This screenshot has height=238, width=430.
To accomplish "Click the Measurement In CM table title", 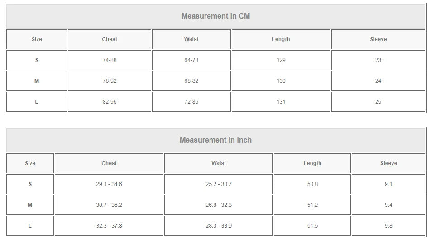I will click(215, 16).
